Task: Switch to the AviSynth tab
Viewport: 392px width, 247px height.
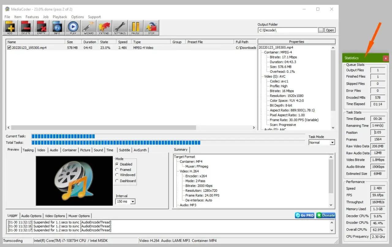Action: [140, 150]
